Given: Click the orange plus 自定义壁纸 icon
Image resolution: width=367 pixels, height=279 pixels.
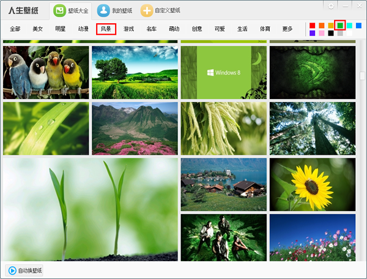Looking at the screenshot, I should pyautogui.click(x=147, y=10).
